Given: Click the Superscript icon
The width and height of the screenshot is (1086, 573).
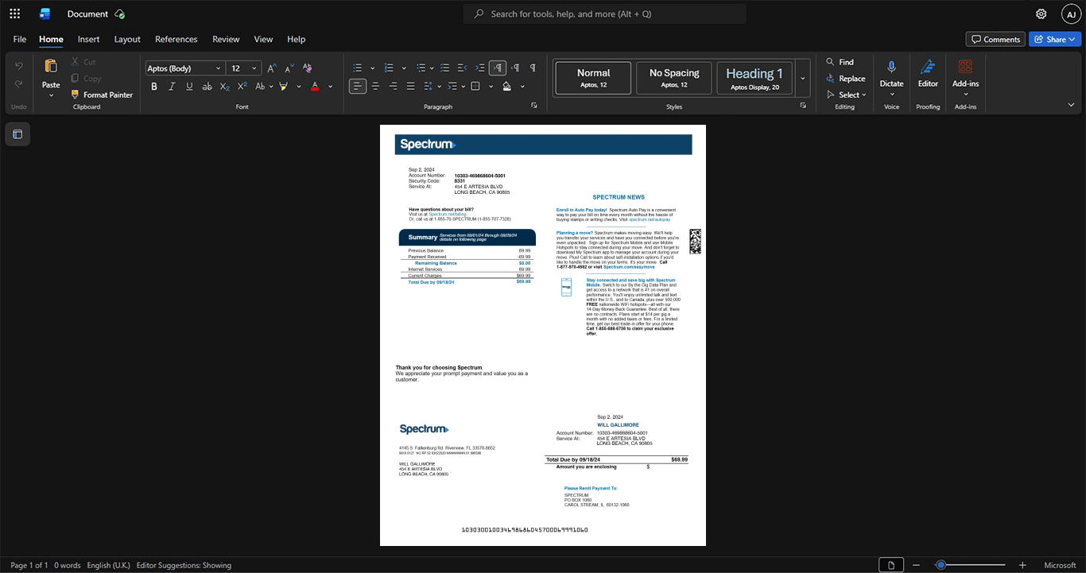Looking at the screenshot, I should coord(242,86).
